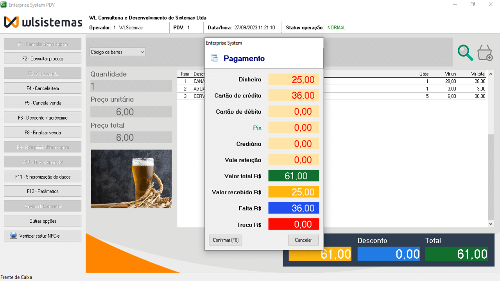Click the magnifying glass search icon

[465, 53]
